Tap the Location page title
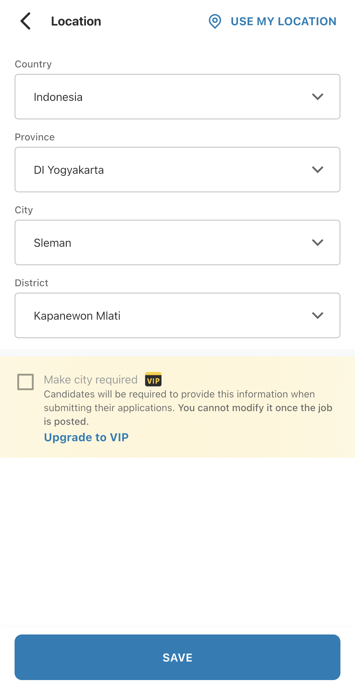 click(76, 21)
